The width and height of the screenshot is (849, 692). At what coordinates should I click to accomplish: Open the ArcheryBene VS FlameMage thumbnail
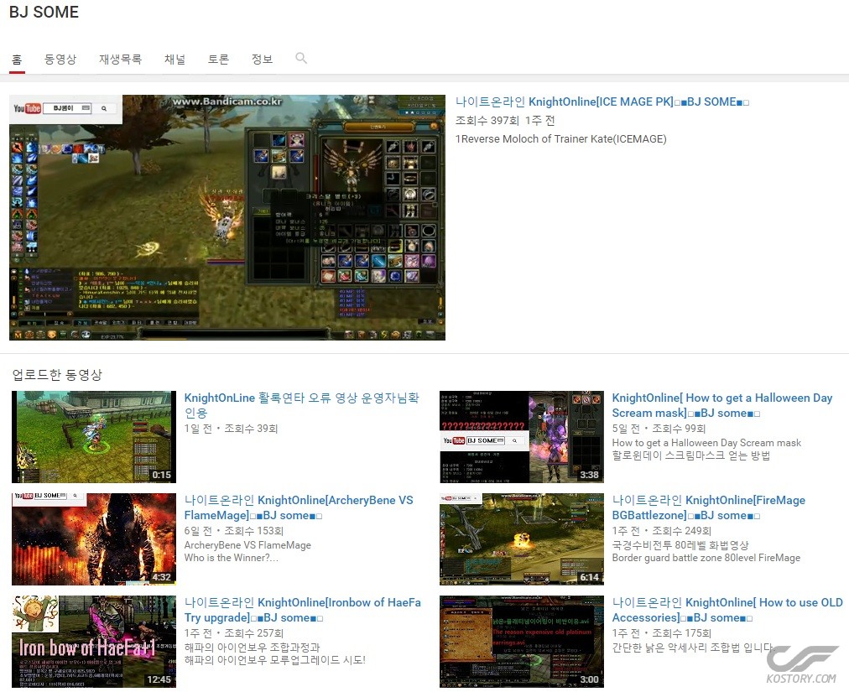[x=94, y=539]
